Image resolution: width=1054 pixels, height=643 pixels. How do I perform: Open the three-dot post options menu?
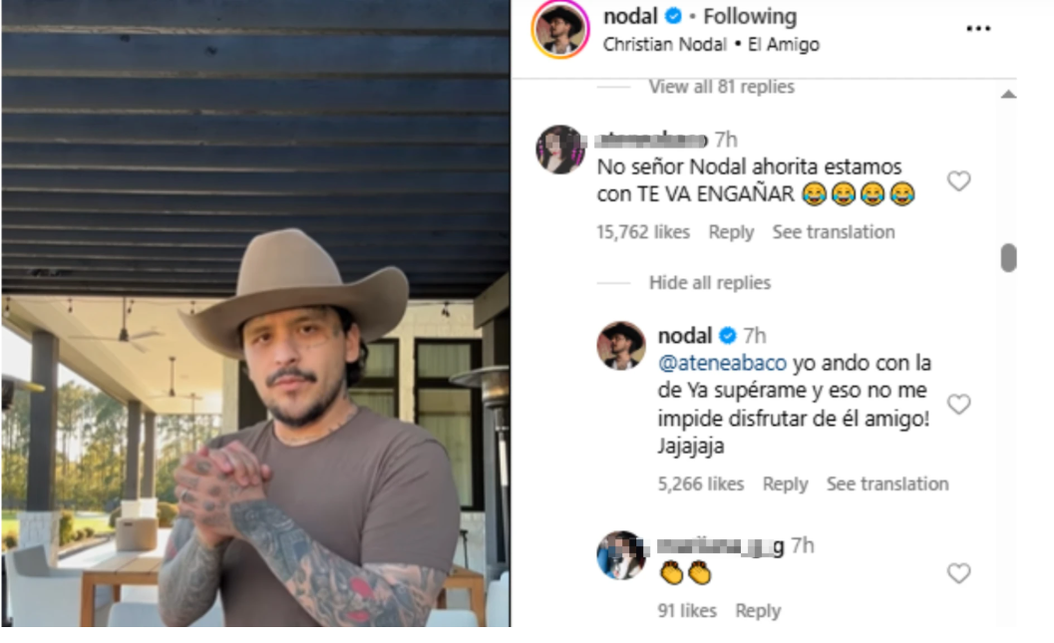[978, 28]
